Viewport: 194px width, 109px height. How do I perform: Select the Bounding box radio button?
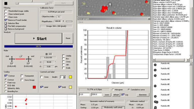coord(6,91)
